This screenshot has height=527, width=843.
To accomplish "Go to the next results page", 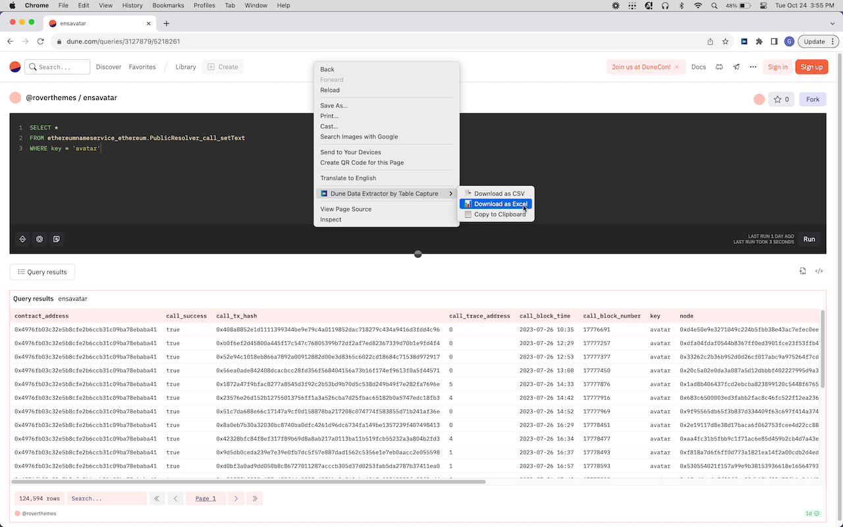I will [x=236, y=499].
